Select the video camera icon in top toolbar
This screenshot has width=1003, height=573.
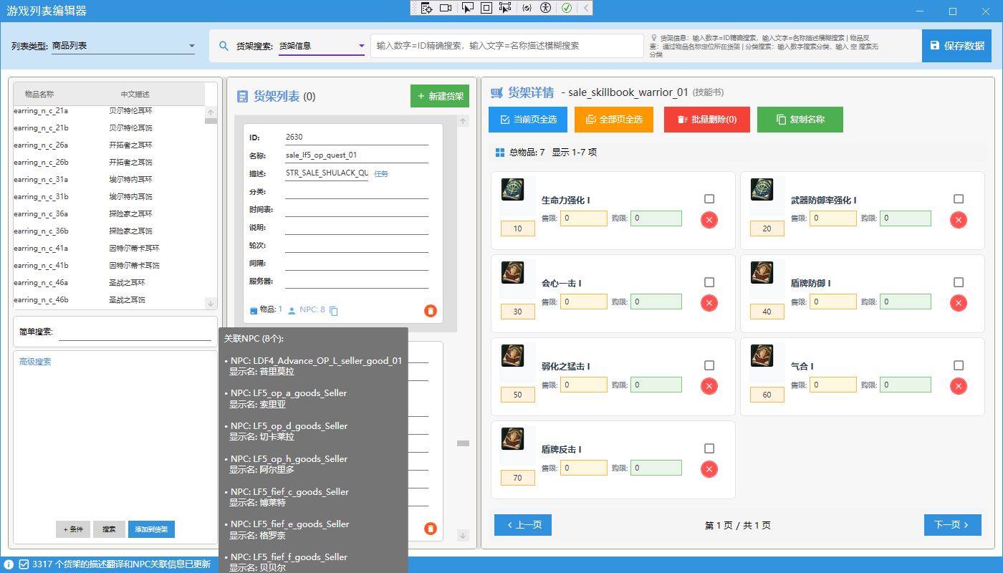pyautogui.click(x=446, y=7)
